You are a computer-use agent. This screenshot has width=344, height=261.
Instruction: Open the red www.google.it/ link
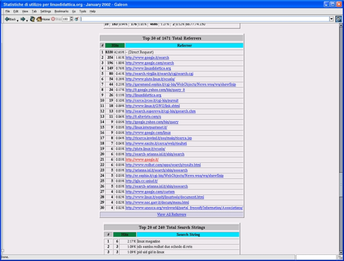coord(142,160)
